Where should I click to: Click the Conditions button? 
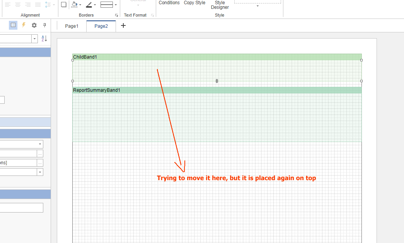click(169, 3)
